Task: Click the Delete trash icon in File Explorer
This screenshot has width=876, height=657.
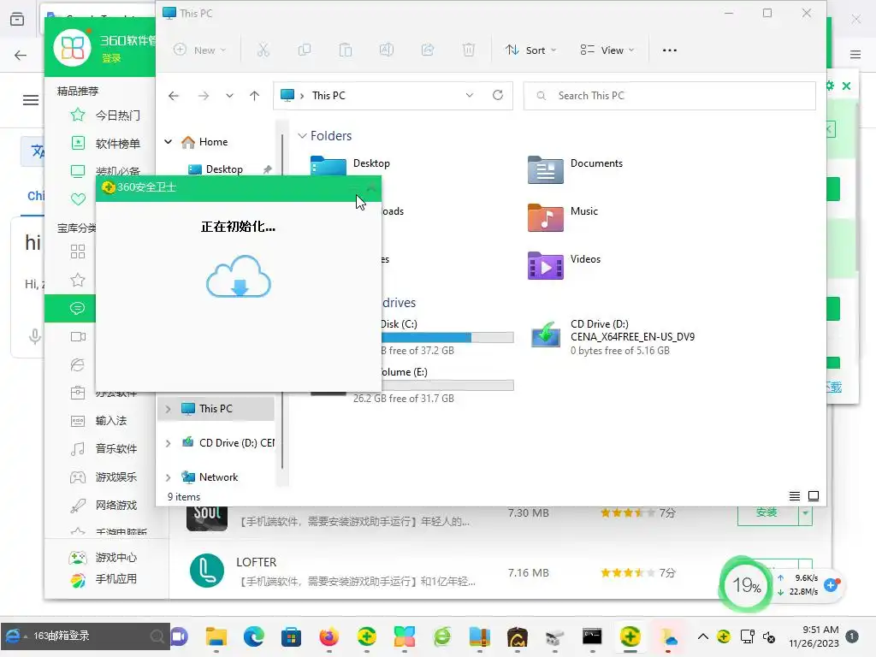Action: (469, 50)
